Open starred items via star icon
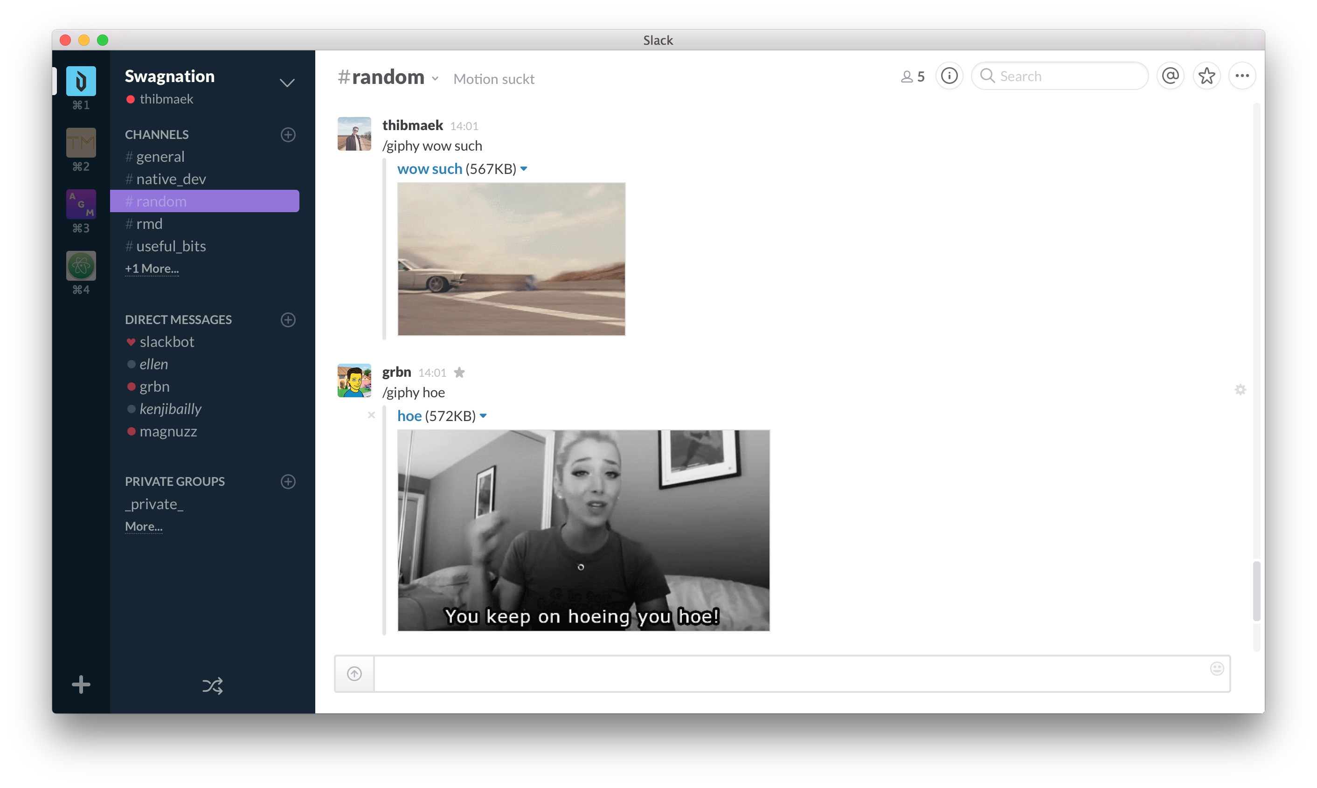The height and width of the screenshot is (788, 1317). (x=1206, y=76)
